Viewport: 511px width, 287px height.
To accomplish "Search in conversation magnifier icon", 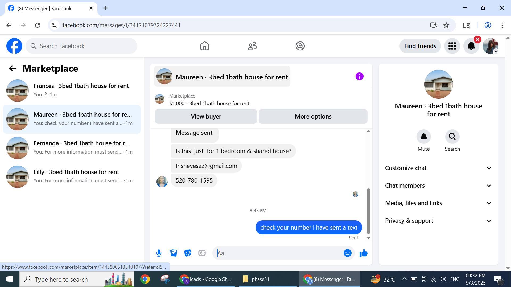I will pyautogui.click(x=452, y=137).
